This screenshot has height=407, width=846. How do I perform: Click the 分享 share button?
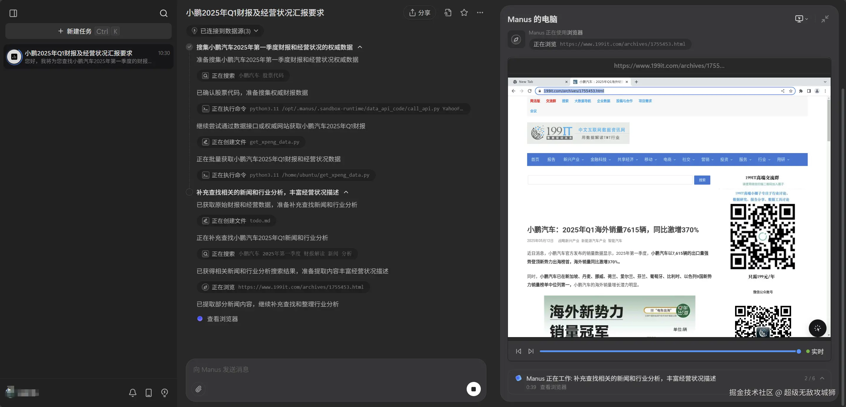419,12
